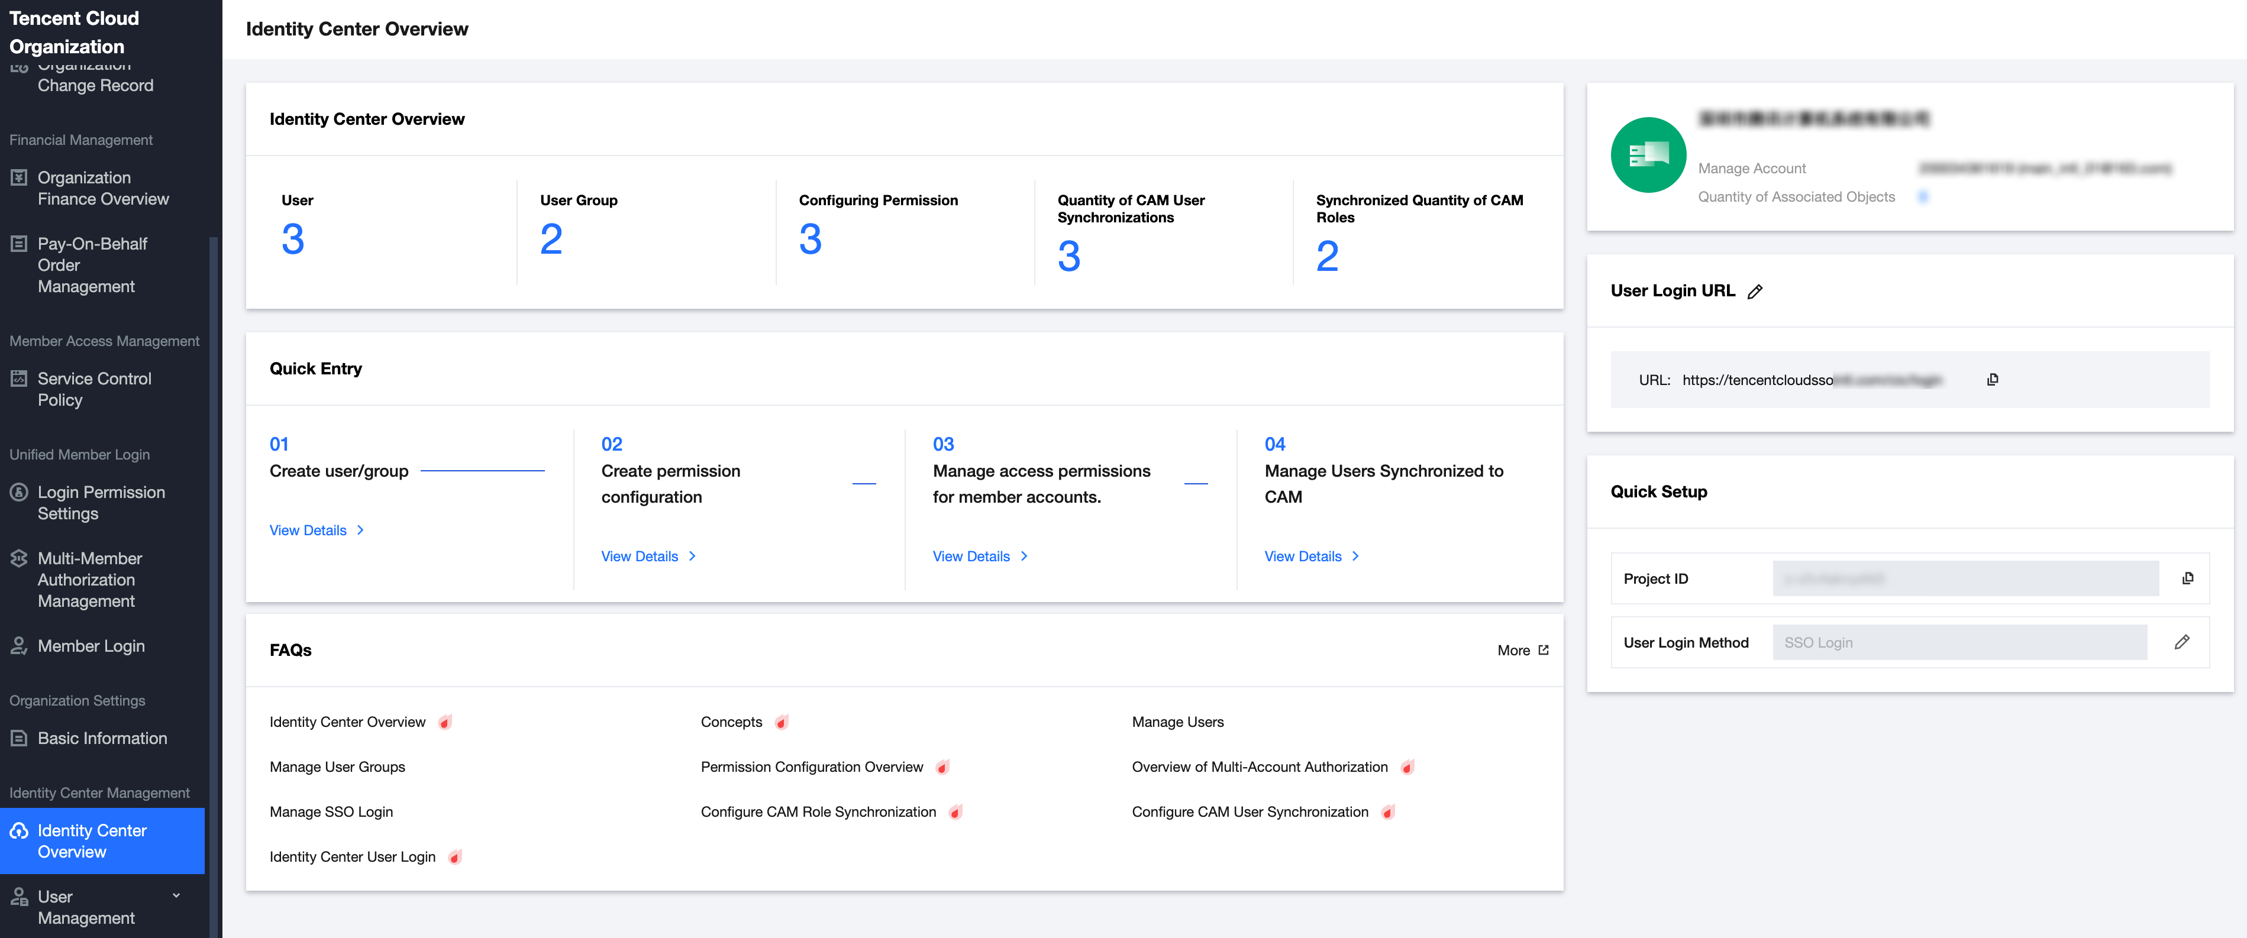The height and width of the screenshot is (938, 2247).
Task: Click the edit pencil beside User Login URL
Action: click(x=1755, y=291)
